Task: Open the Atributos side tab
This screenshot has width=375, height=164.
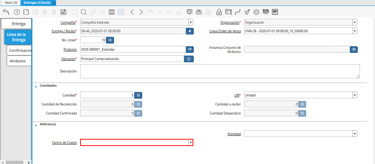Action: 20,61
